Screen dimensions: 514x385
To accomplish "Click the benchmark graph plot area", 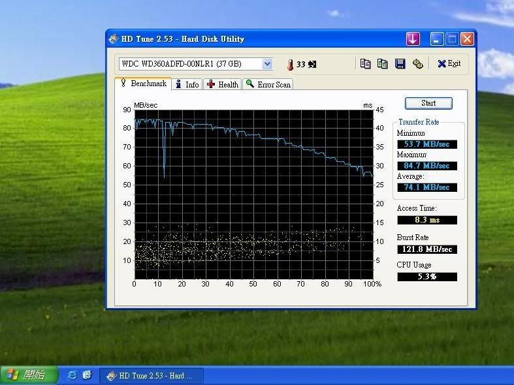I will (x=253, y=194).
